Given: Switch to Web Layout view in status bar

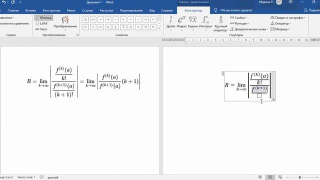Looking at the screenshot, I should (x=280, y=177).
